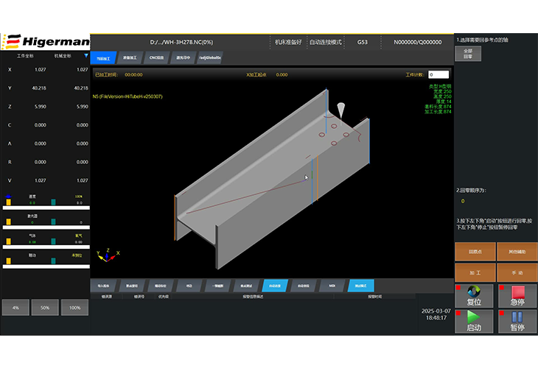Switch to 手动 manual mode

tap(517, 272)
